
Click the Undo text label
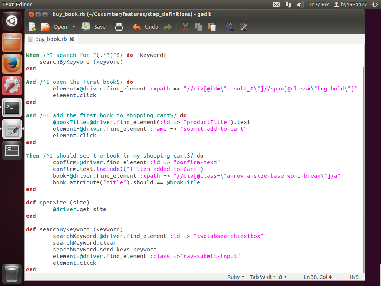click(152, 27)
